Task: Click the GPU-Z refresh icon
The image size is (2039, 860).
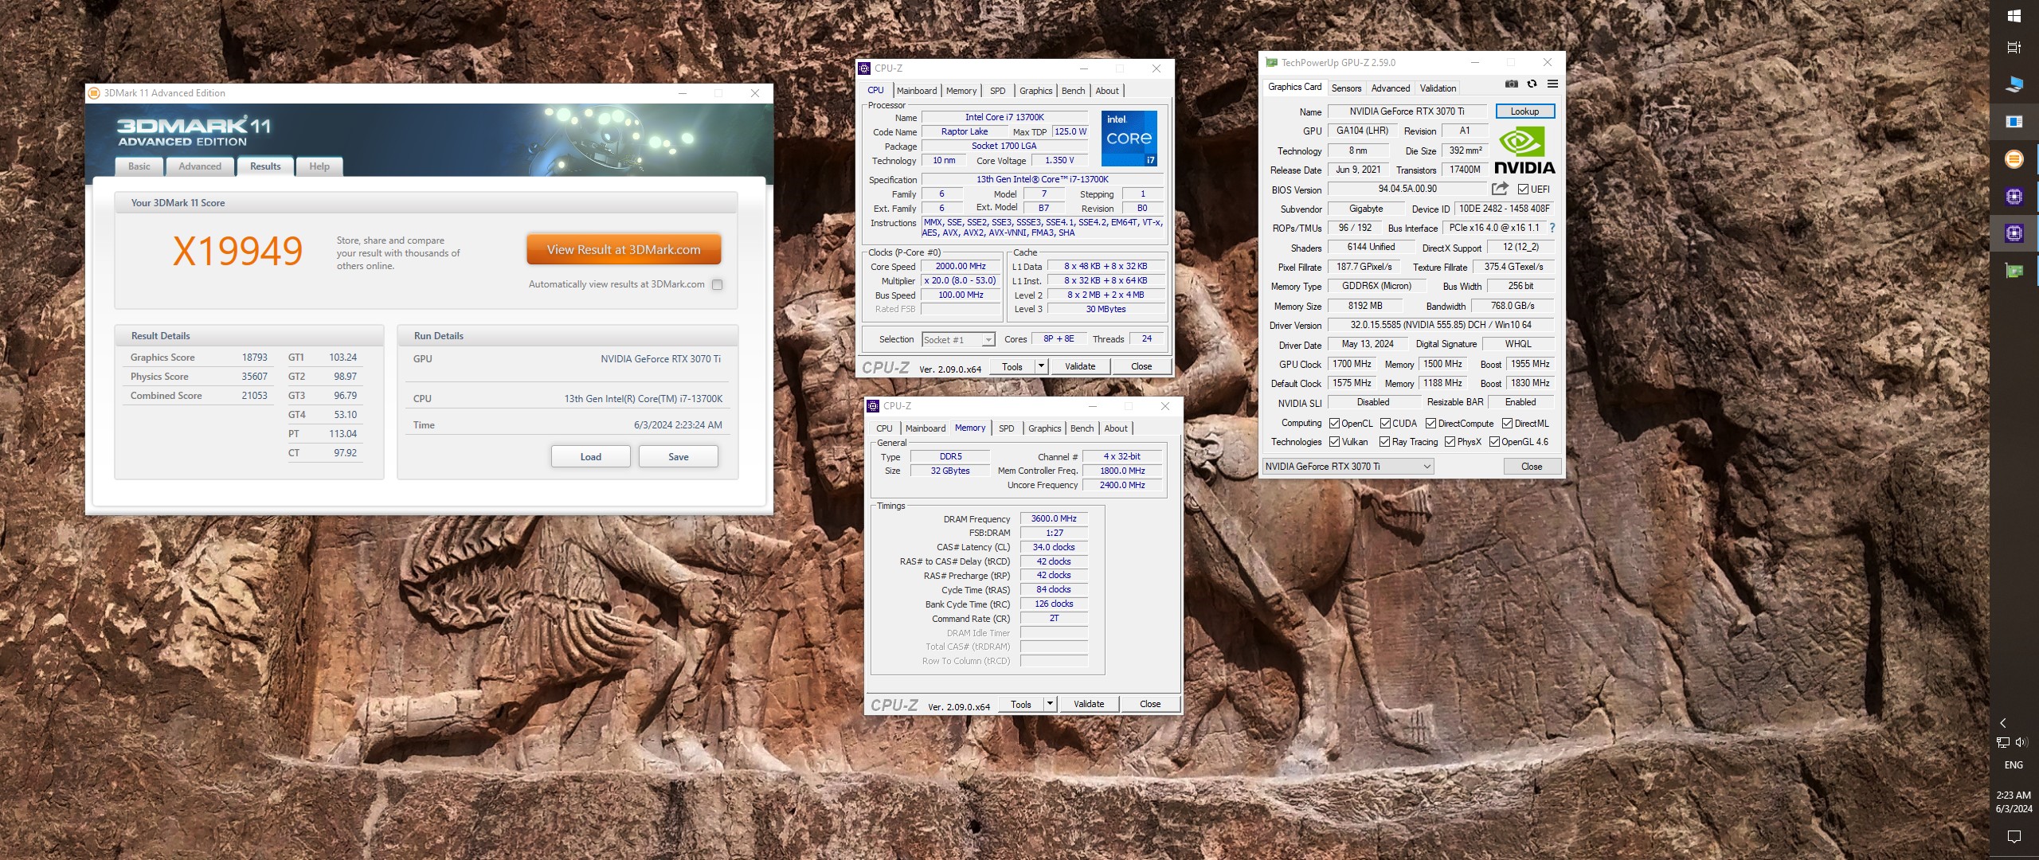Action: click(1532, 84)
